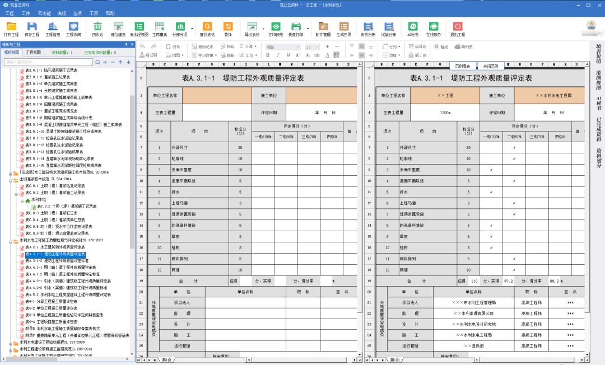Click 分部分项 chart icon

pos(180,29)
